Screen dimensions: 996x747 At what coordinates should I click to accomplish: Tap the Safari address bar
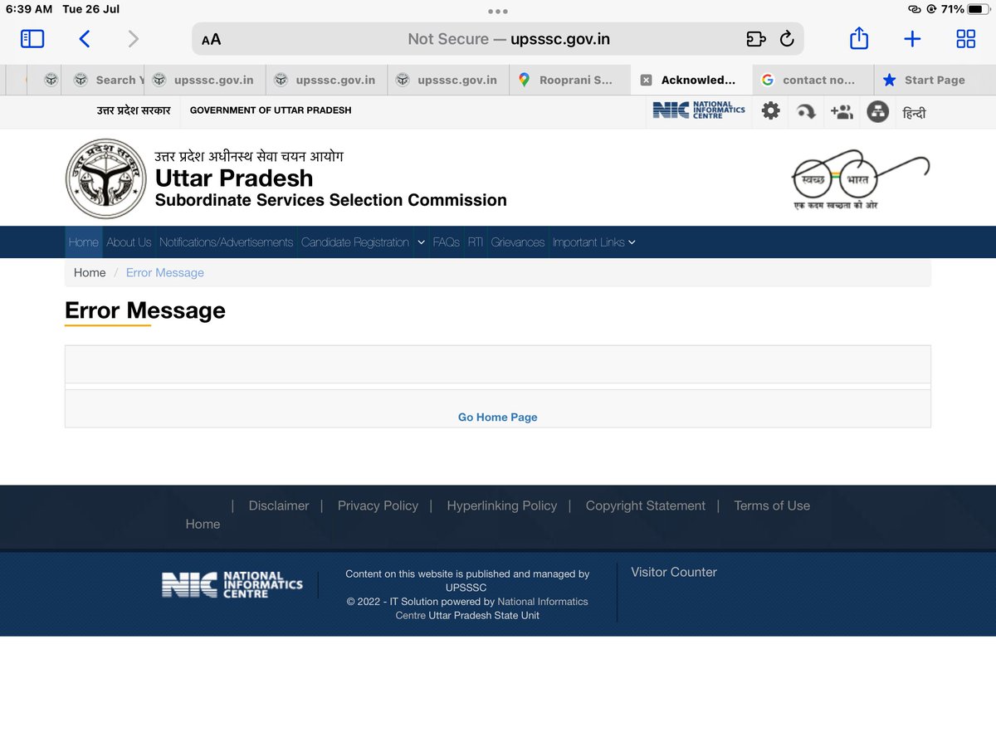(498, 39)
